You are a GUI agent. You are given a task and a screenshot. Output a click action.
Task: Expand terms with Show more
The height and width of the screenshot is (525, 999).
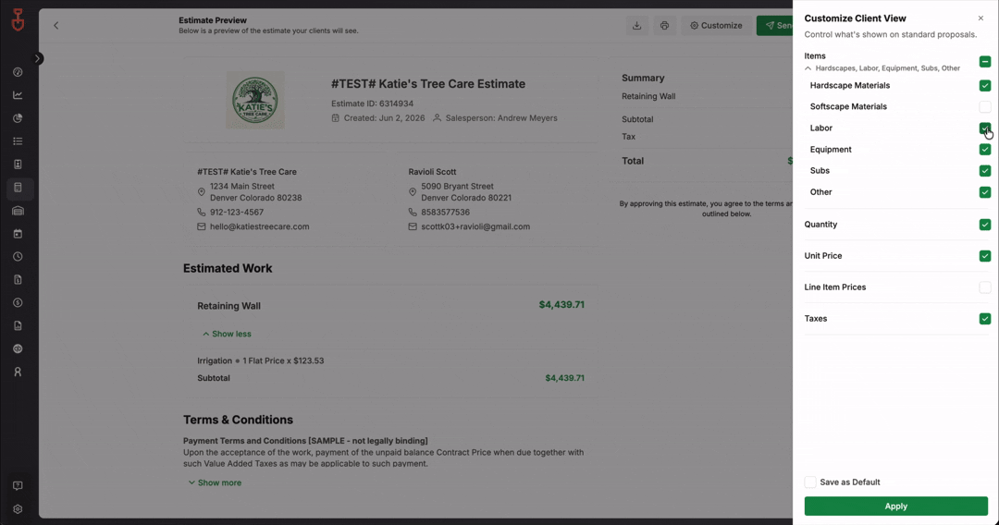pyautogui.click(x=215, y=483)
